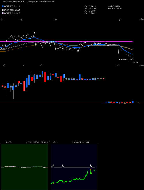Click the 'ADX' panel heading
Screen dimensions: 144x190
point(55,142)
